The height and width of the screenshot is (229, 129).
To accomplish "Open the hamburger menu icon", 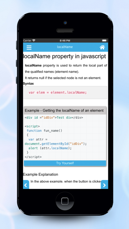I will click(x=29, y=47).
